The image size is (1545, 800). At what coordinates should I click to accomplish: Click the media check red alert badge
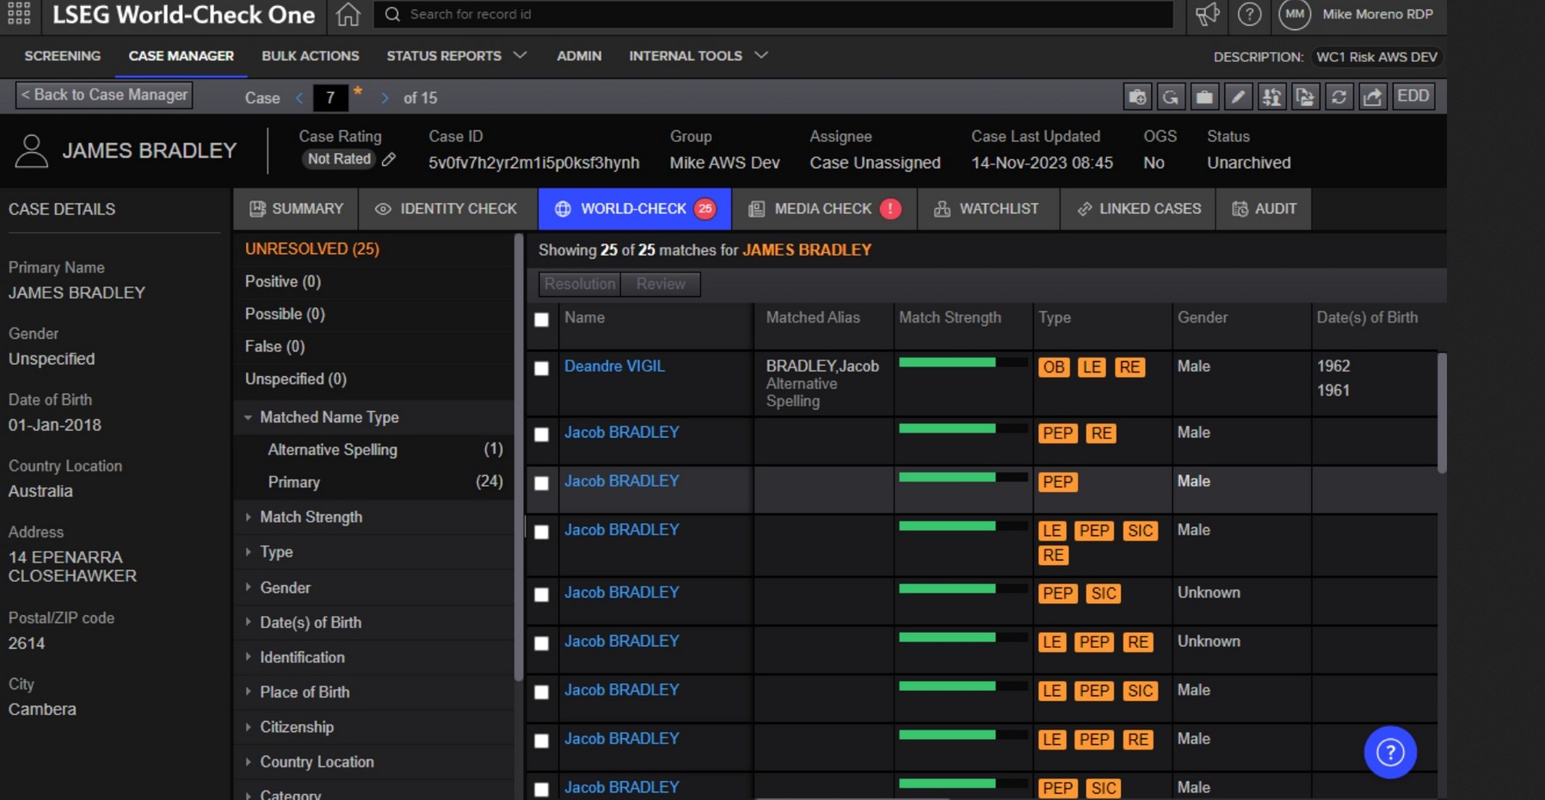pyautogui.click(x=890, y=209)
